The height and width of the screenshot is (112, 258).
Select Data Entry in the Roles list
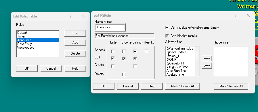tap(38, 44)
